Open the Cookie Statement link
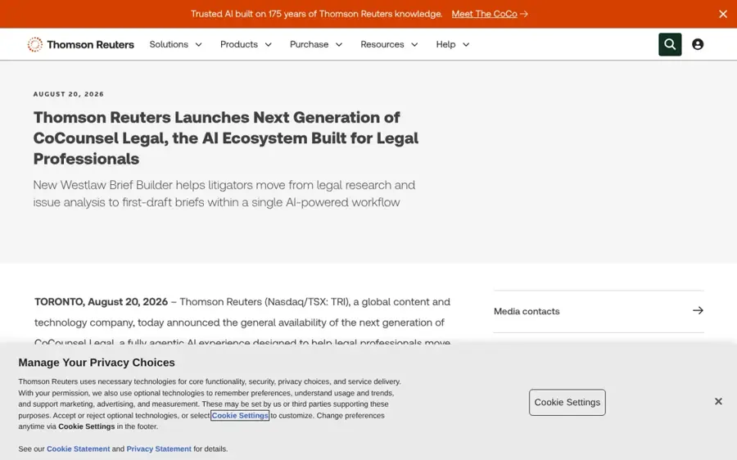This screenshot has width=737, height=460. click(78, 449)
